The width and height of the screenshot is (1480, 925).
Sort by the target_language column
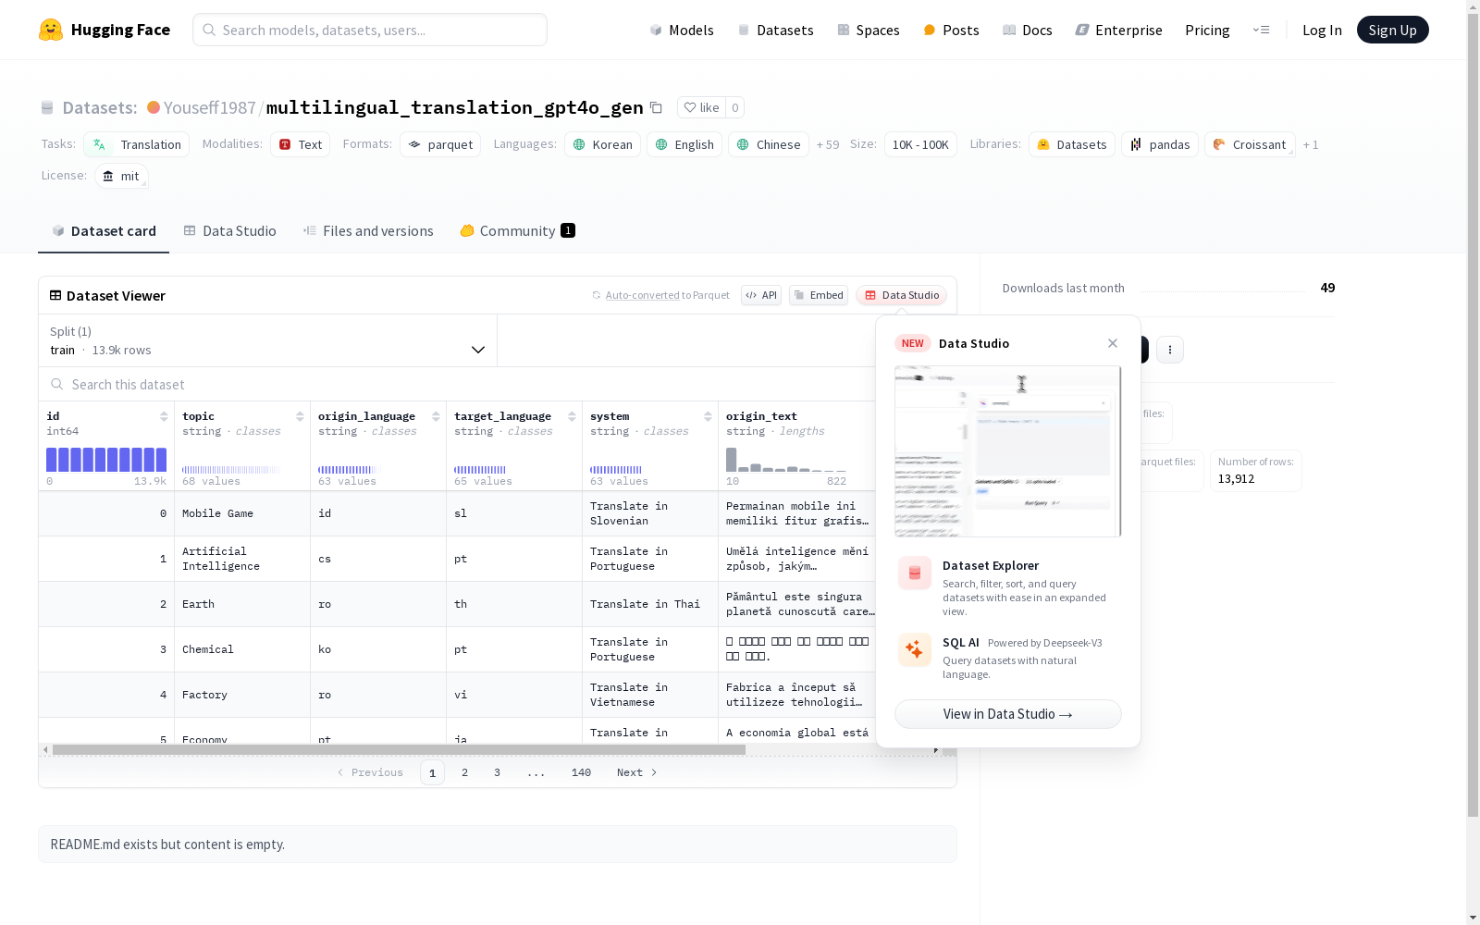(x=572, y=416)
